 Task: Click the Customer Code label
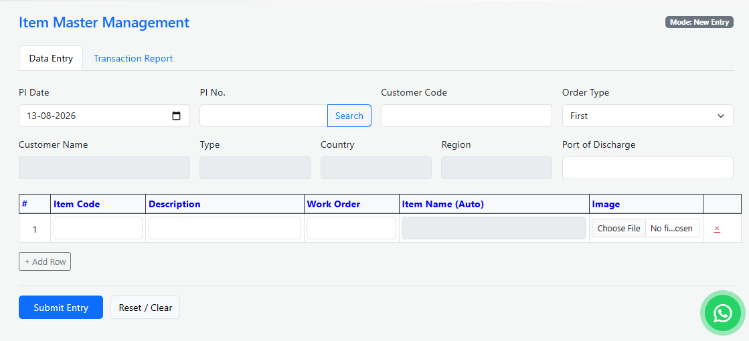point(414,92)
